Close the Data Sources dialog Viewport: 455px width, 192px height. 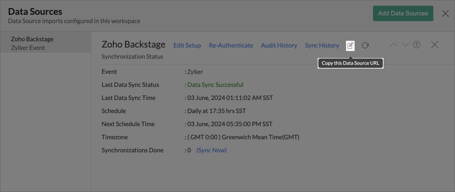coord(445,13)
